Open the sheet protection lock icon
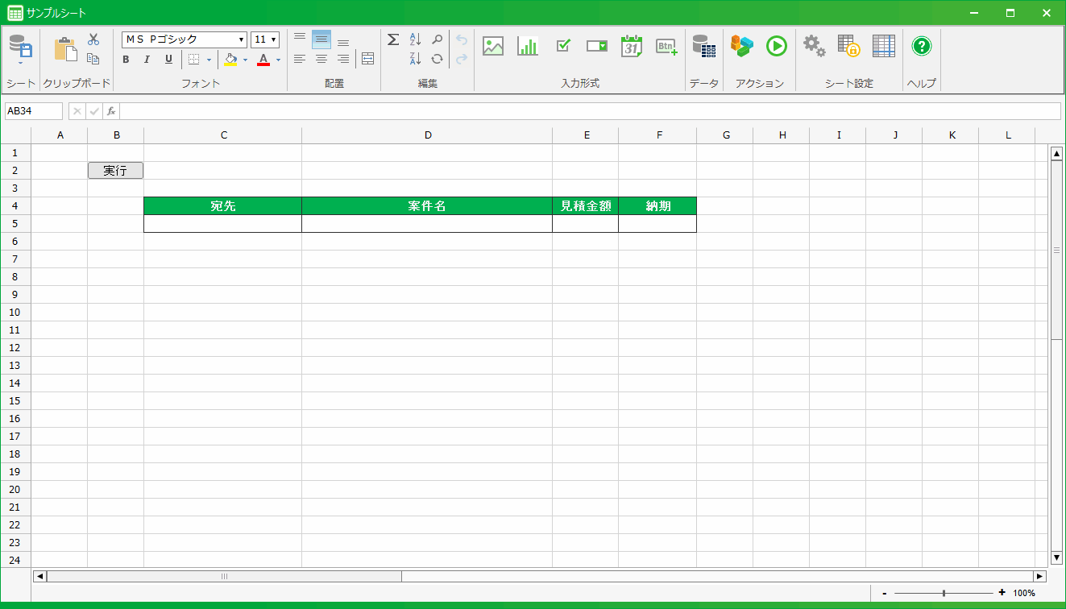This screenshot has width=1066, height=609. tap(848, 46)
